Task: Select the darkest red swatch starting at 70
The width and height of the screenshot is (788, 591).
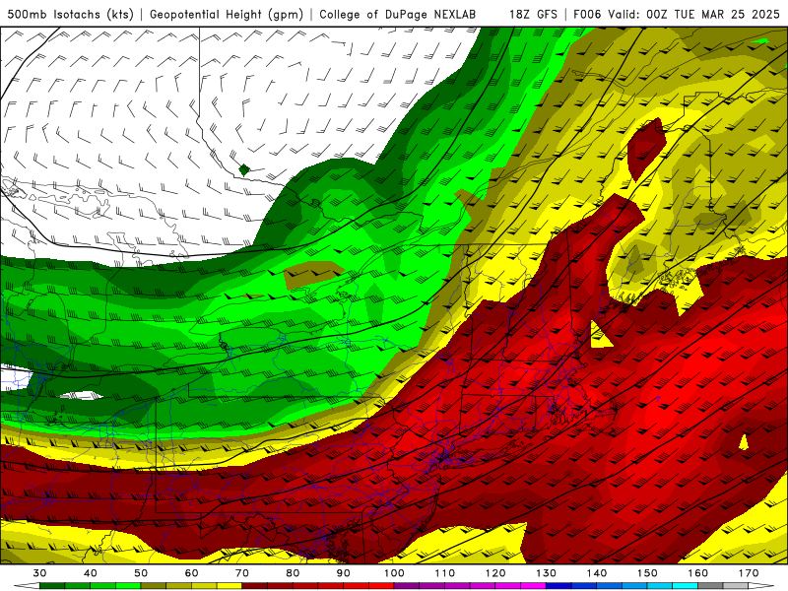Action: tap(255, 586)
